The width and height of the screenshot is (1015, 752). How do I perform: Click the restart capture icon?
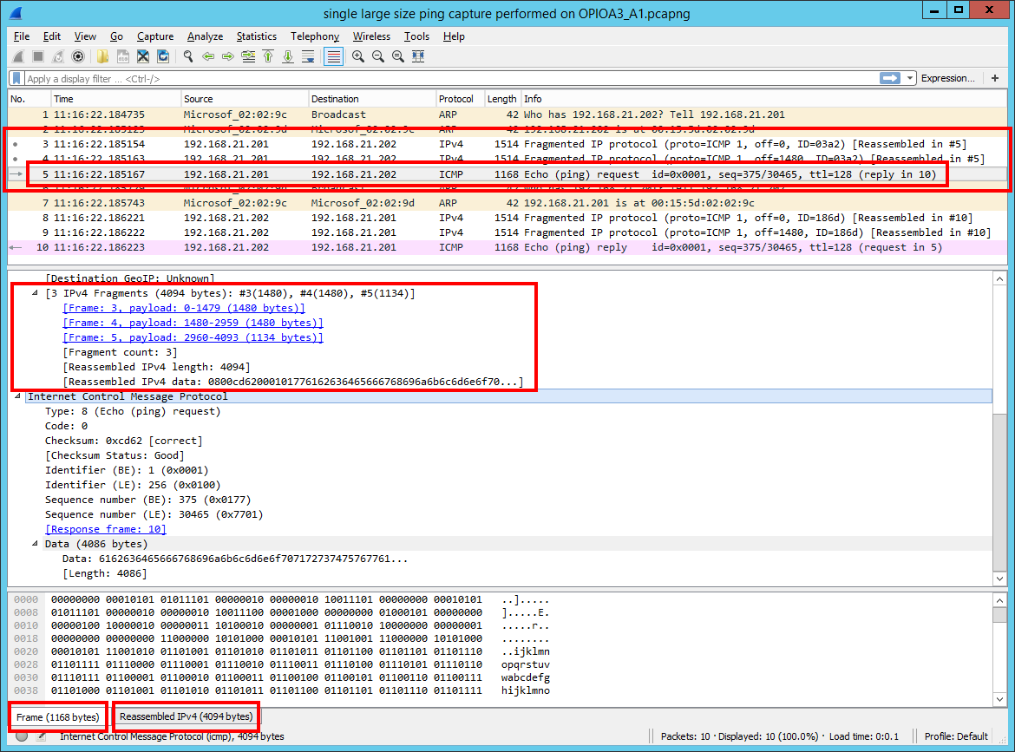click(x=58, y=57)
